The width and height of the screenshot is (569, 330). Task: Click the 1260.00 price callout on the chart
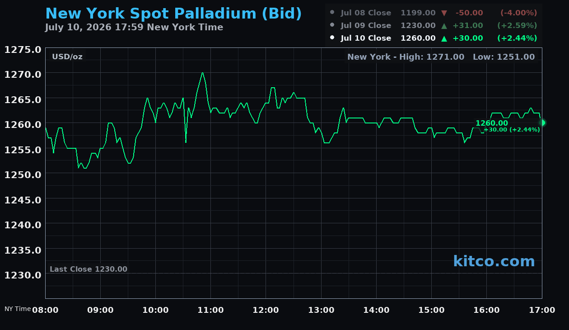coord(491,123)
